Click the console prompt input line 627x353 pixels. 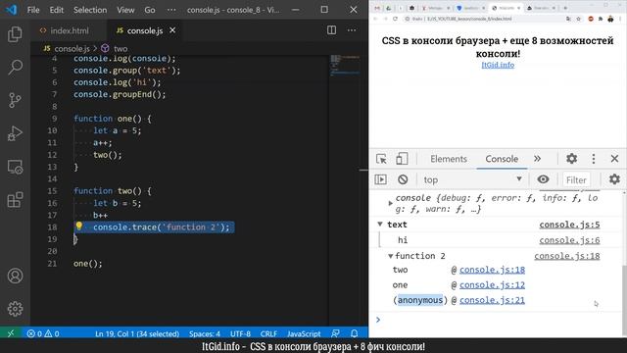(500, 320)
